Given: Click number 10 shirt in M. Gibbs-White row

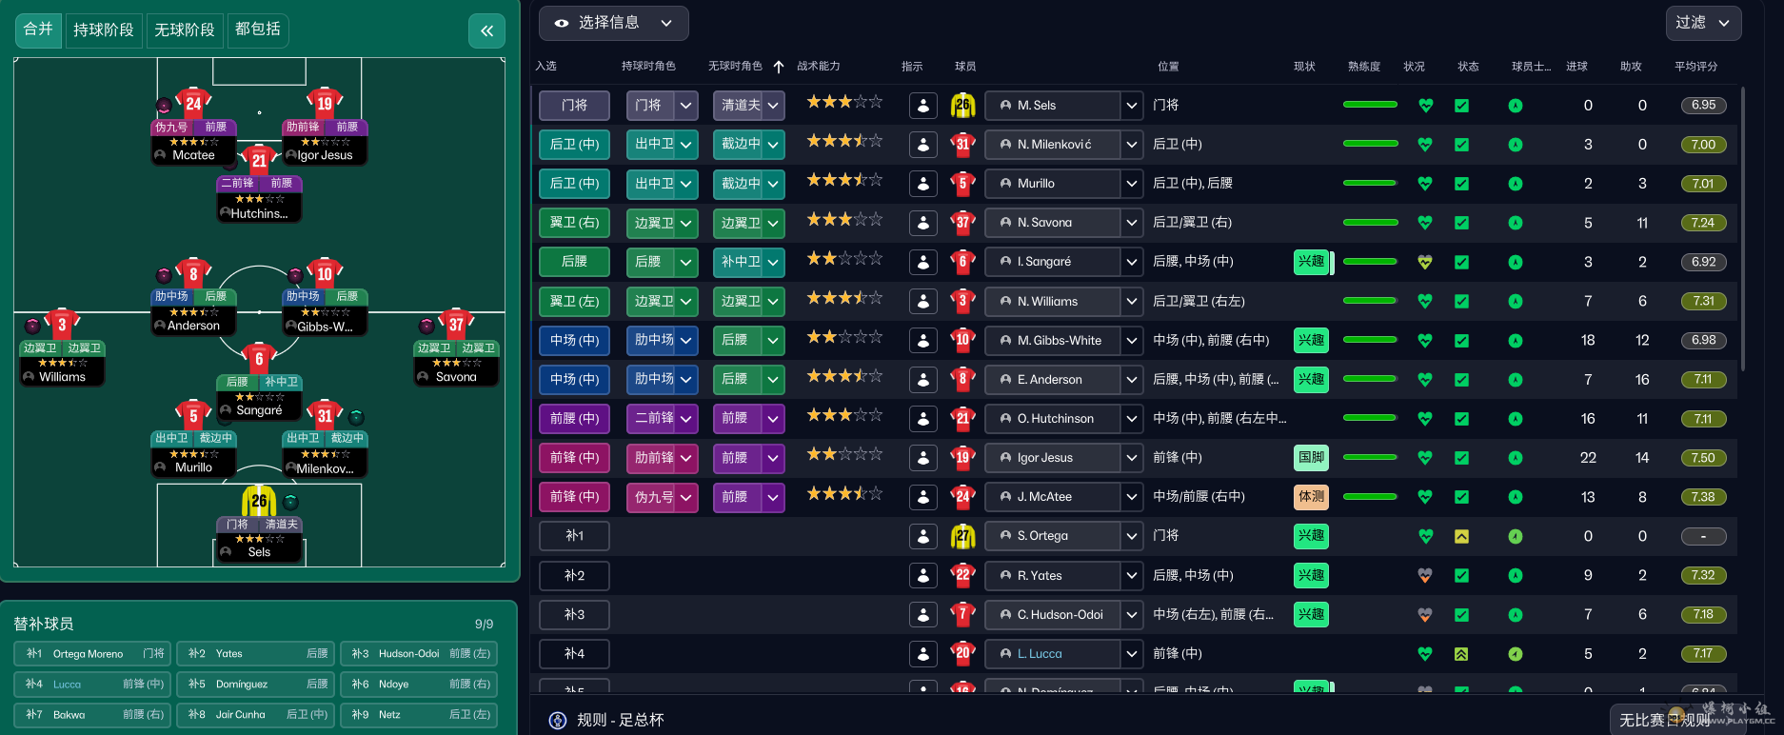Looking at the screenshot, I should point(962,340).
